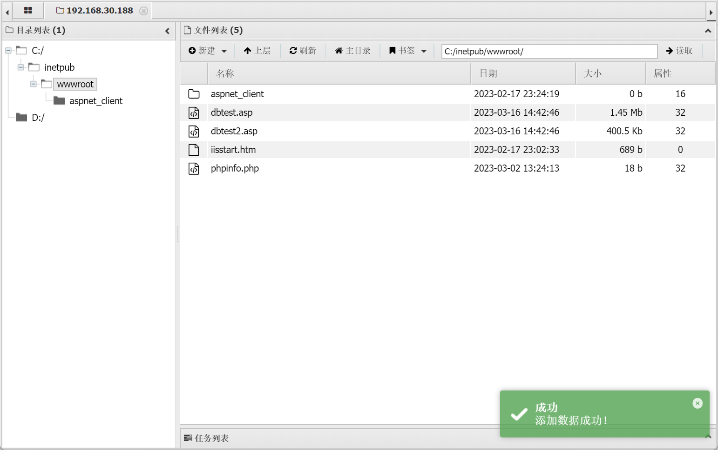Click the C:/ open folder icon
The width and height of the screenshot is (718, 450).
click(21, 50)
